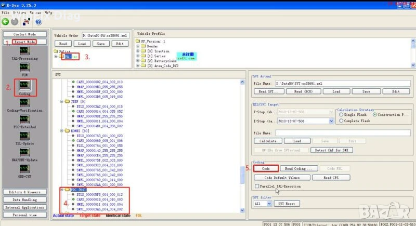Click the green back arrow toolbar icon
The image size is (416, 226).
(x=5, y=22)
